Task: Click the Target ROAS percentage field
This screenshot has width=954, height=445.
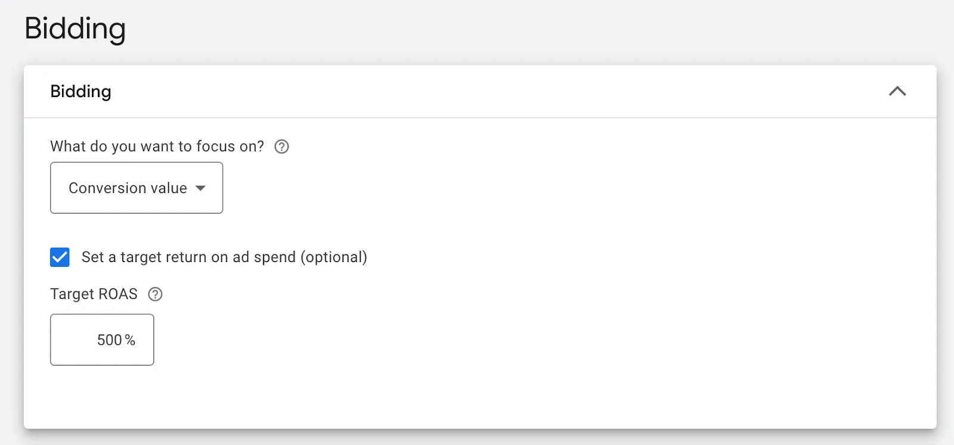Action: coord(102,340)
